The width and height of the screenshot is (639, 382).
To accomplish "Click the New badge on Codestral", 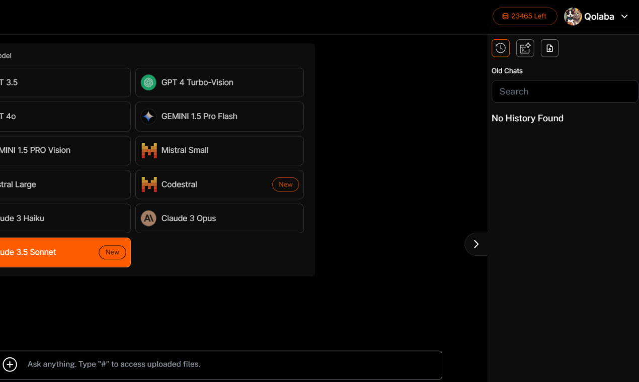I will point(285,184).
